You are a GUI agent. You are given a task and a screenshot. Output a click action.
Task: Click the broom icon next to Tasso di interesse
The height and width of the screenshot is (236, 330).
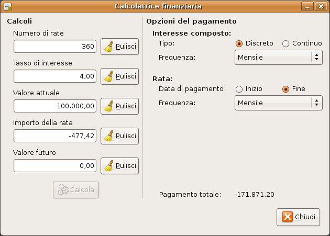point(109,76)
